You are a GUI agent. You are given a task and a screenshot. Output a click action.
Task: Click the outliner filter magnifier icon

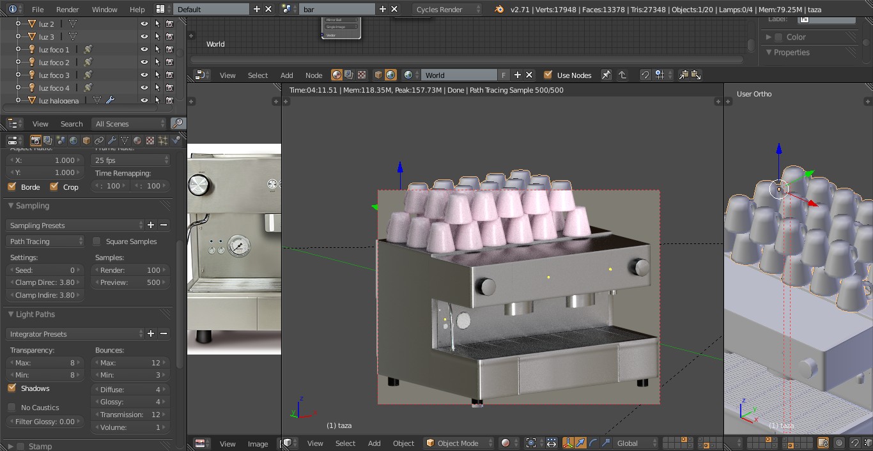point(178,123)
